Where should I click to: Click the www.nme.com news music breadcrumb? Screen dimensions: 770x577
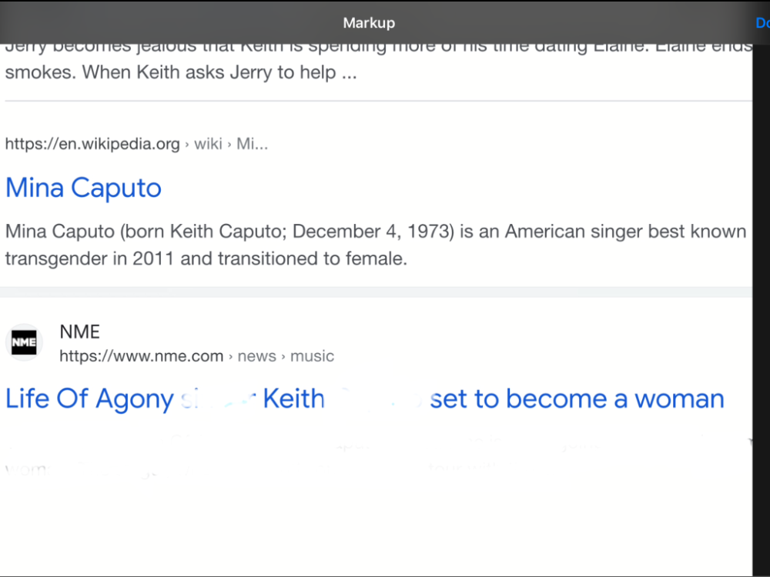(196, 355)
